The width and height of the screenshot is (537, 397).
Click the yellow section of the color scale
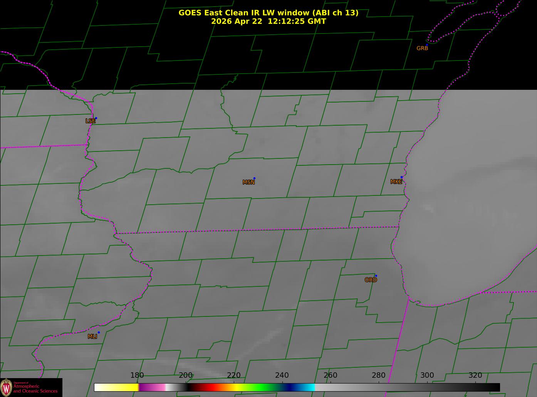[x=123, y=387]
